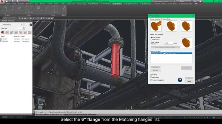Open the Home ribbon tab
Image resolution: width=222 pixels, height=124 pixels.
coord(8,4)
